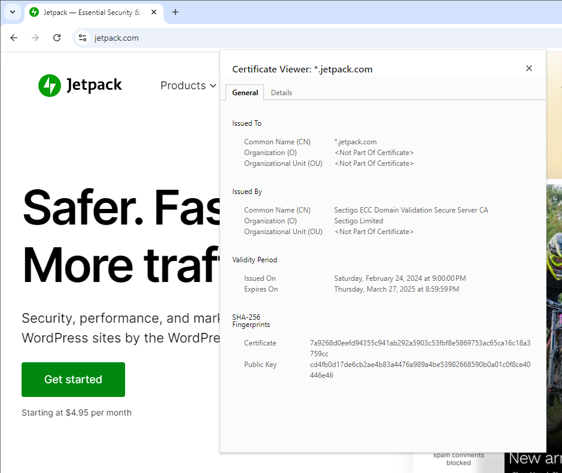Click the browser forward arrow
Image resolution: width=562 pixels, height=473 pixels.
[x=35, y=38]
